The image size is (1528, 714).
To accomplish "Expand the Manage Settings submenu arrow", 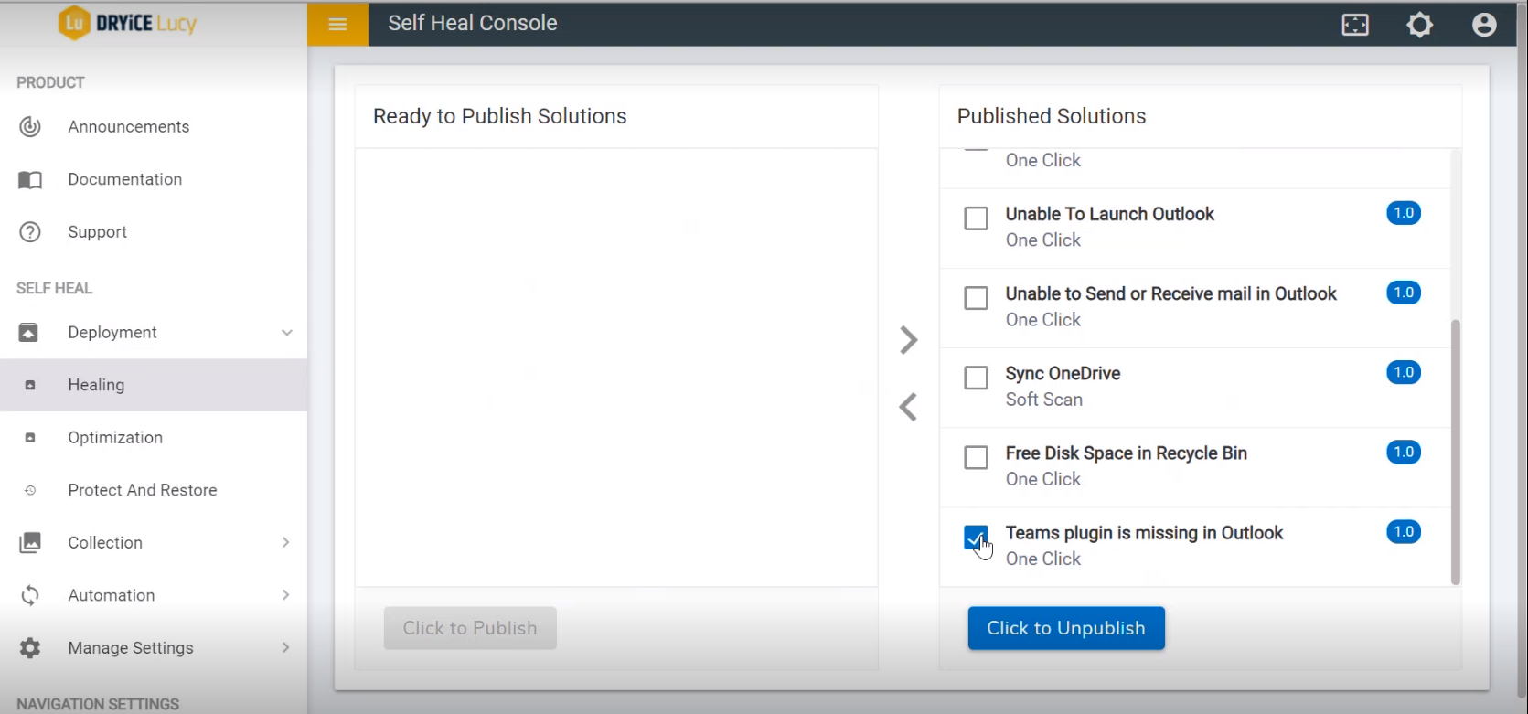I will (286, 648).
